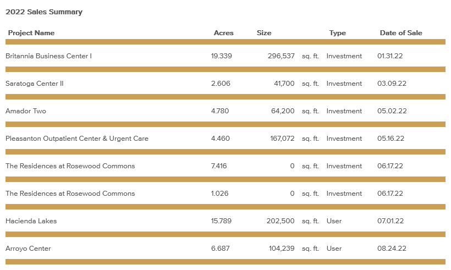The image size is (451, 270).
Task: Click the Size column header
Action: pyautogui.click(x=264, y=33)
